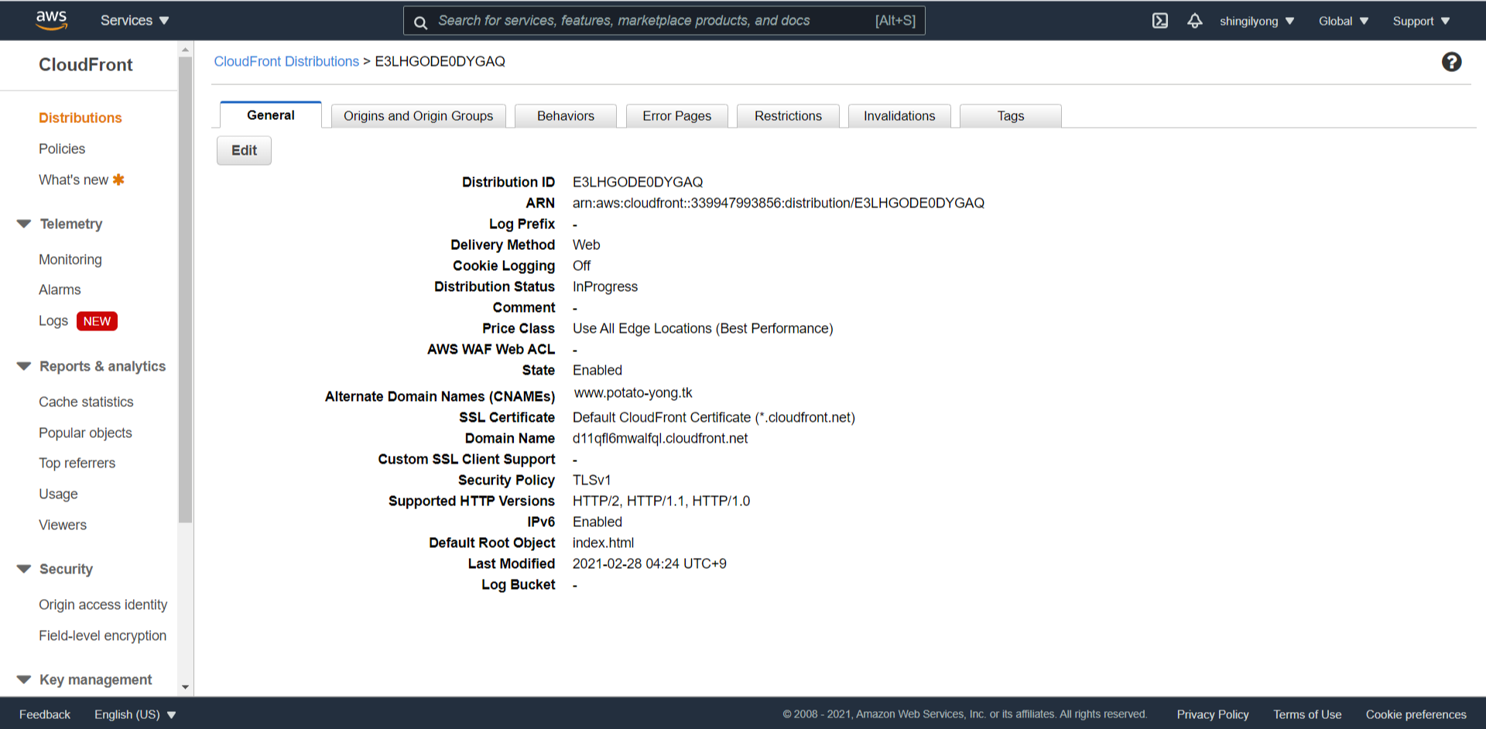
Task: Open Monitoring in the sidebar
Action: click(x=70, y=259)
